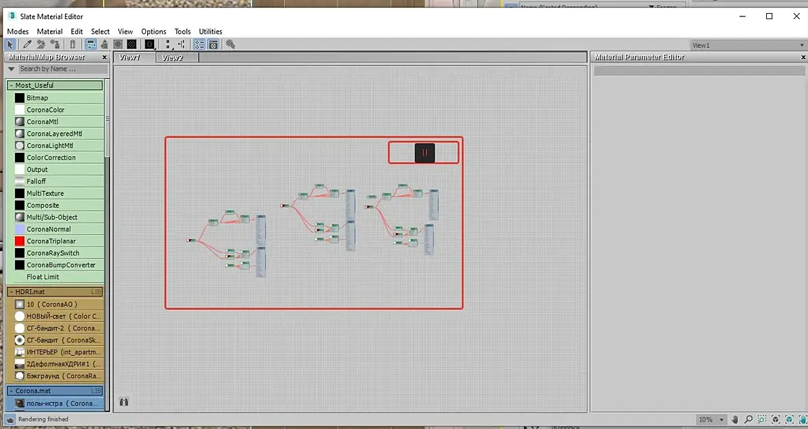Select the CoronaLightMtl entry
This screenshot has height=429, width=808.
point(58,145)
